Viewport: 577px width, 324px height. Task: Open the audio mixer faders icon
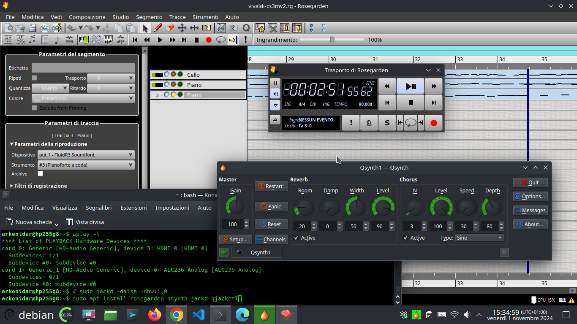[121, 40]
